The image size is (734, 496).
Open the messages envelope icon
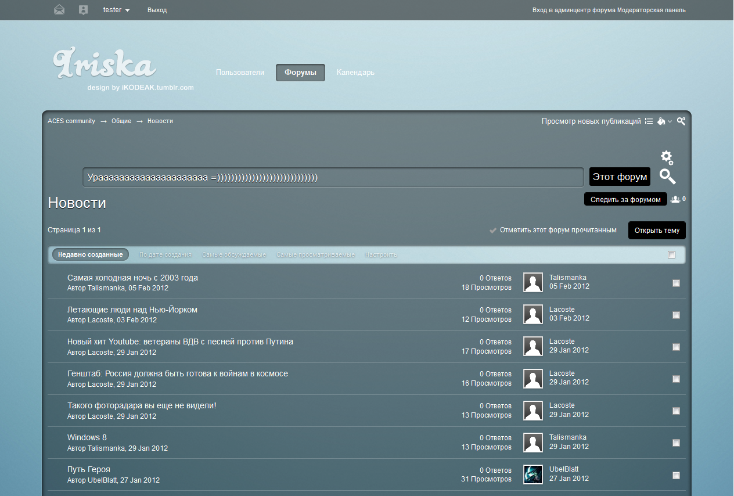(x=59, y=10)
